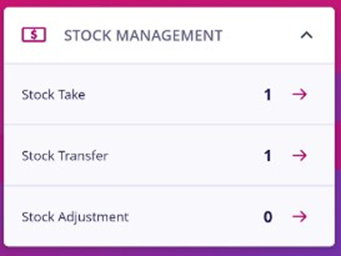Click the word STOCK in the card header

[x=88, y=35]
